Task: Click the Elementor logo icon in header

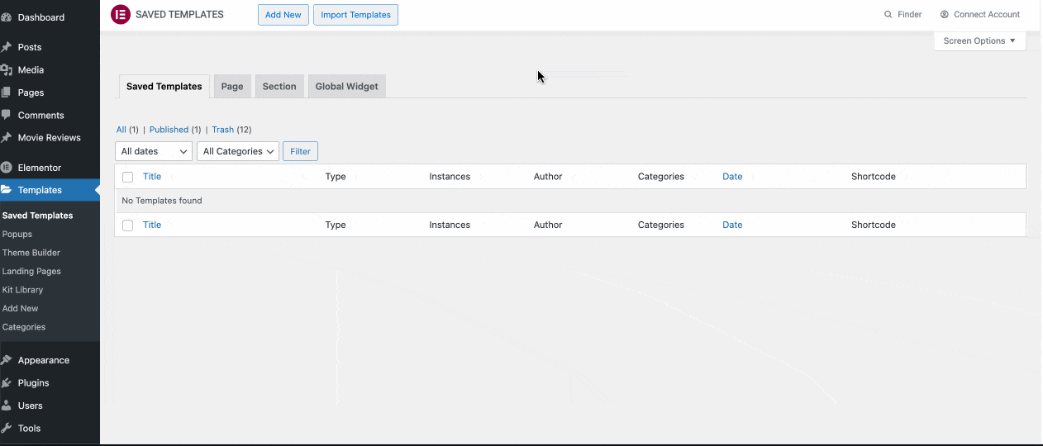Action: tap(120, 15)
